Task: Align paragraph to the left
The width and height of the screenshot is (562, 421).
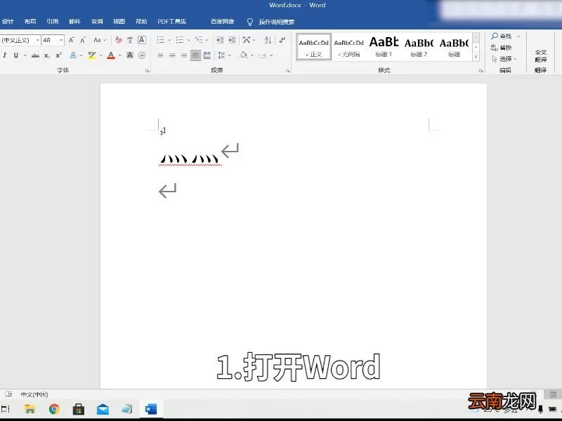Action: (x=161, y=55)
